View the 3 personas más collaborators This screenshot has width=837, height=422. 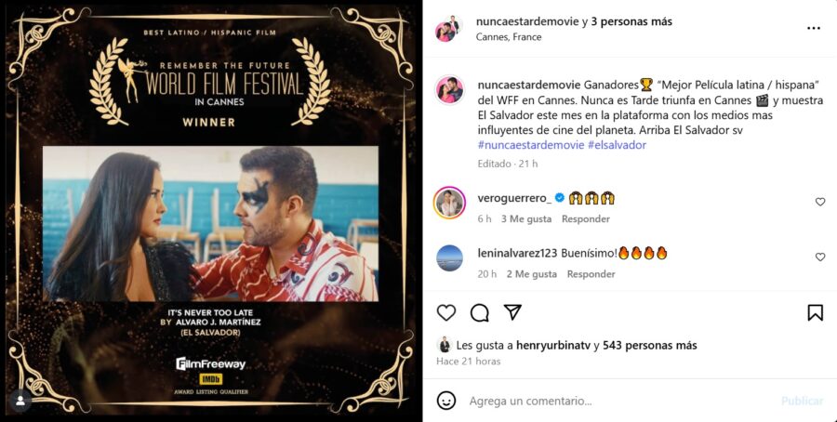pyautogui.click(x=631, y=22)
